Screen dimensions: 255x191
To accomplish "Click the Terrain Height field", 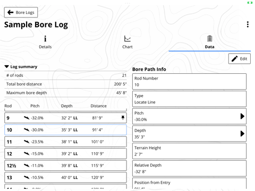I will point(189,151).
